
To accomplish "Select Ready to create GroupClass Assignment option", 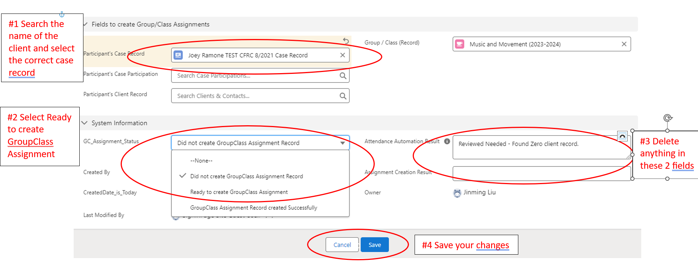I will [x=239, y=192].
